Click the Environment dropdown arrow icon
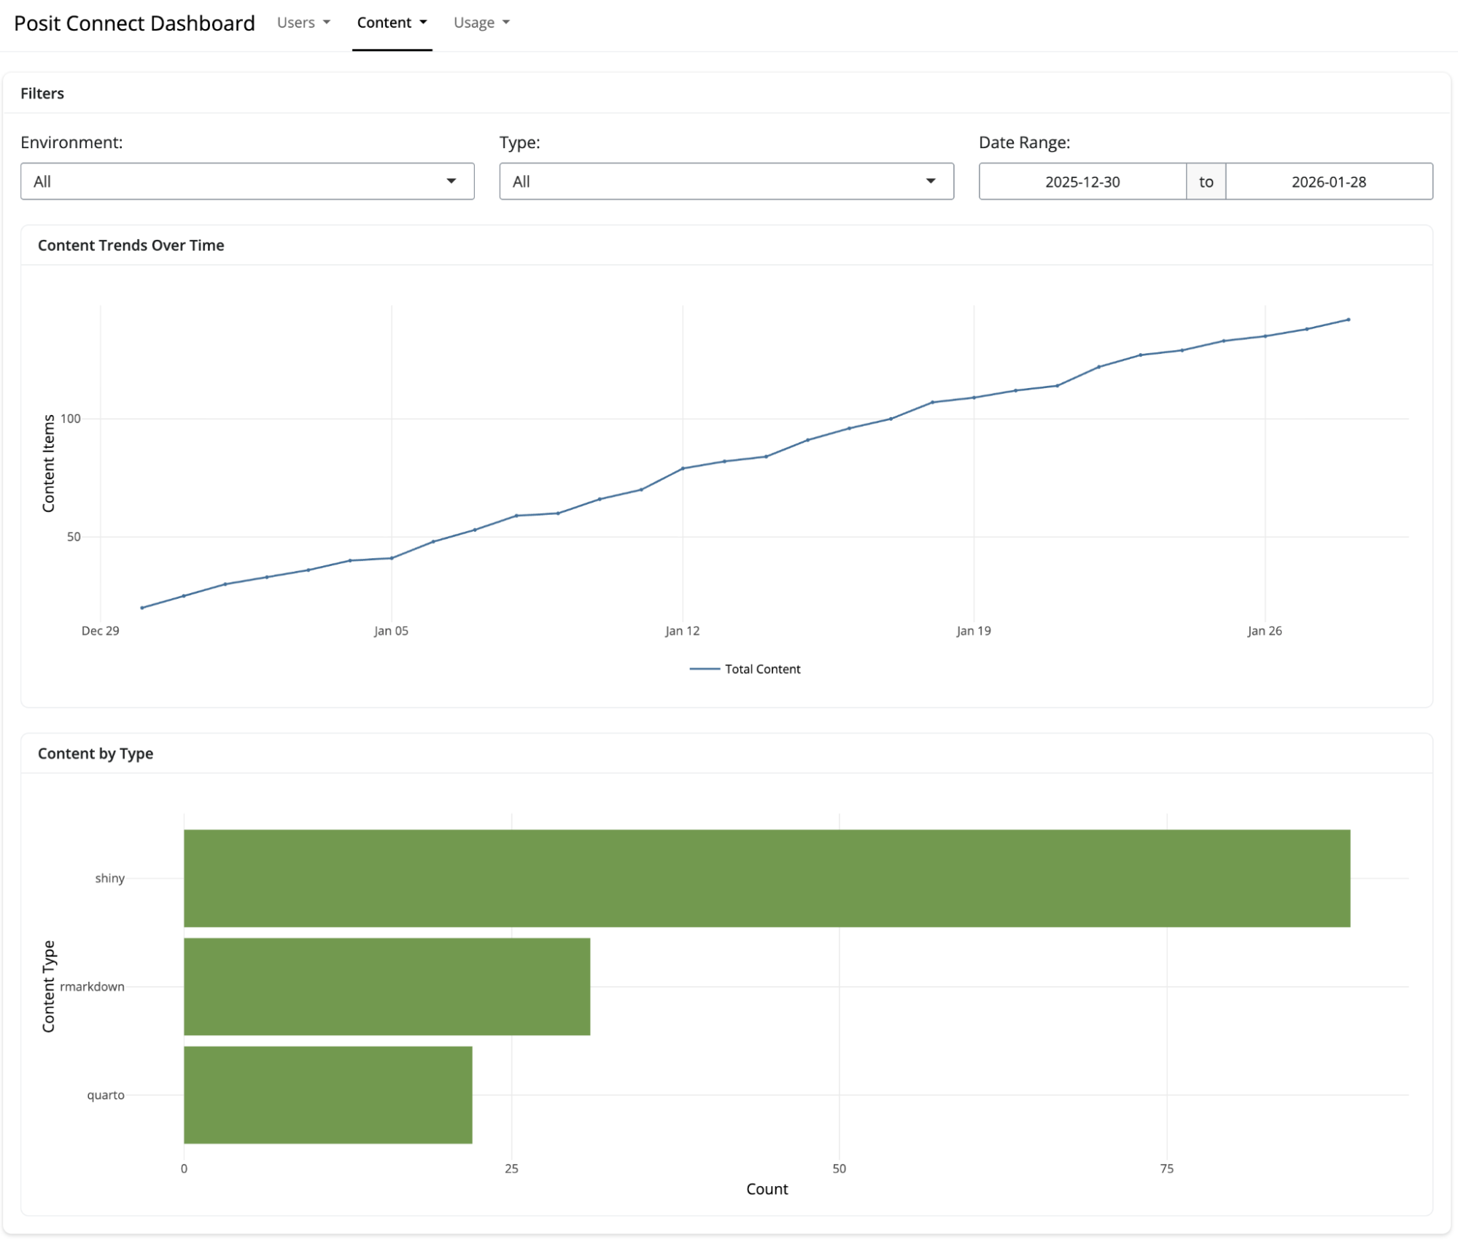 (x=451, y=182)
